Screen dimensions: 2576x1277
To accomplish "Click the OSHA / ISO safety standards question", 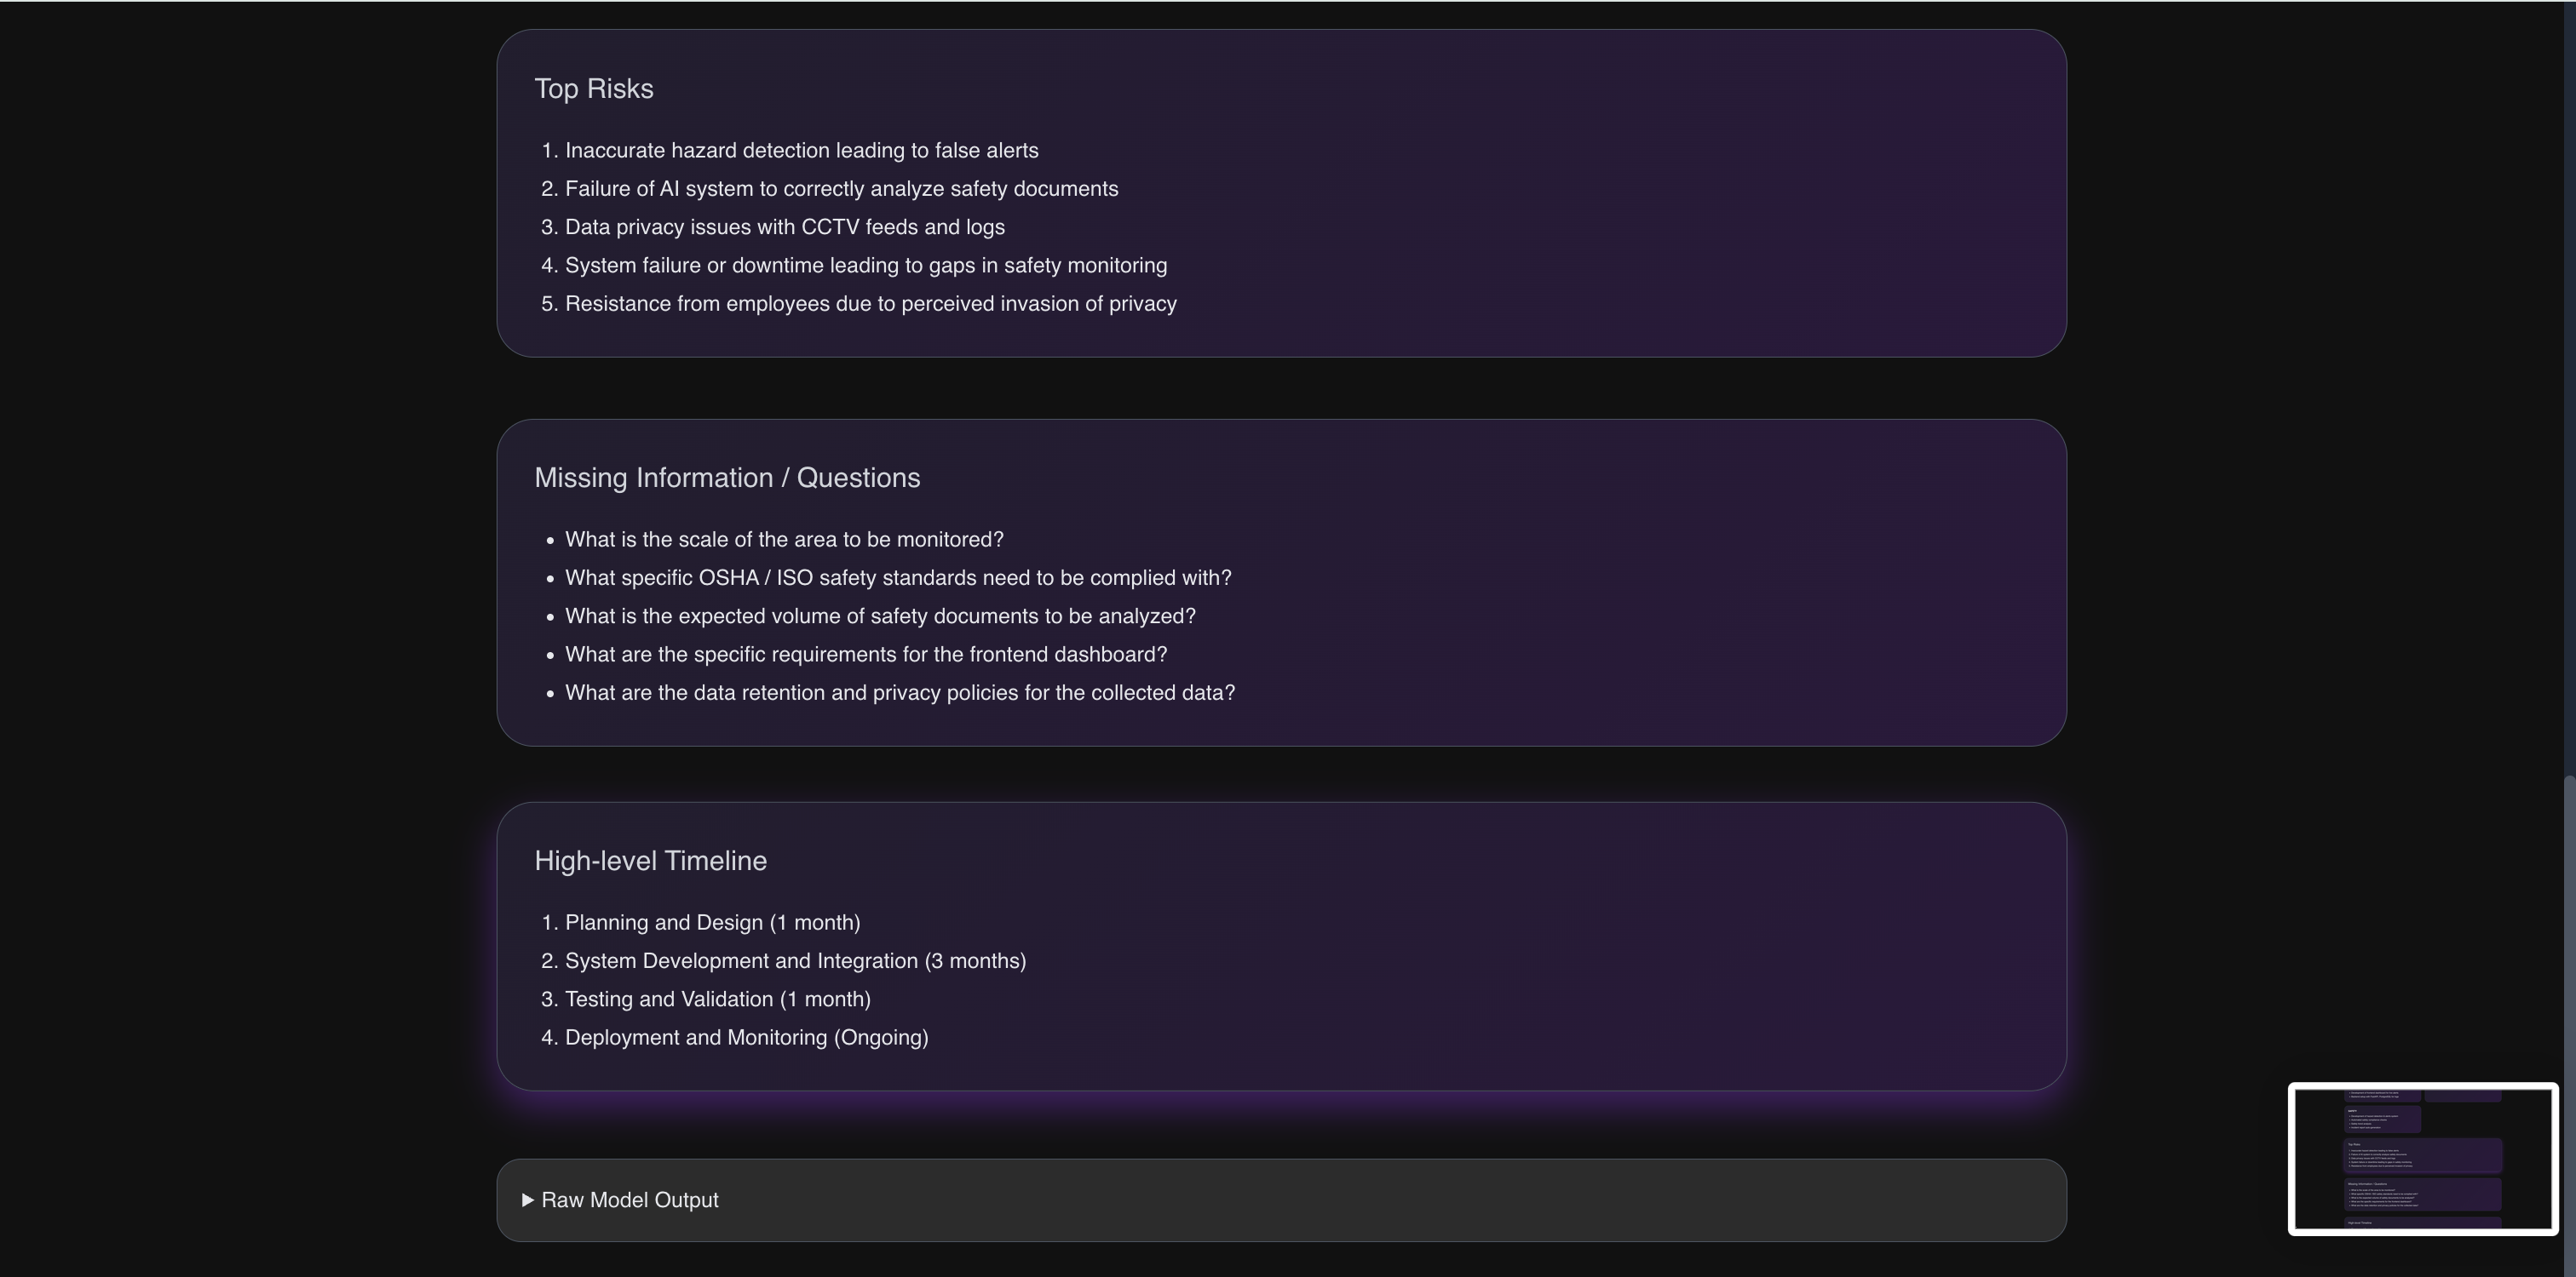I will [x=898, y=577].
